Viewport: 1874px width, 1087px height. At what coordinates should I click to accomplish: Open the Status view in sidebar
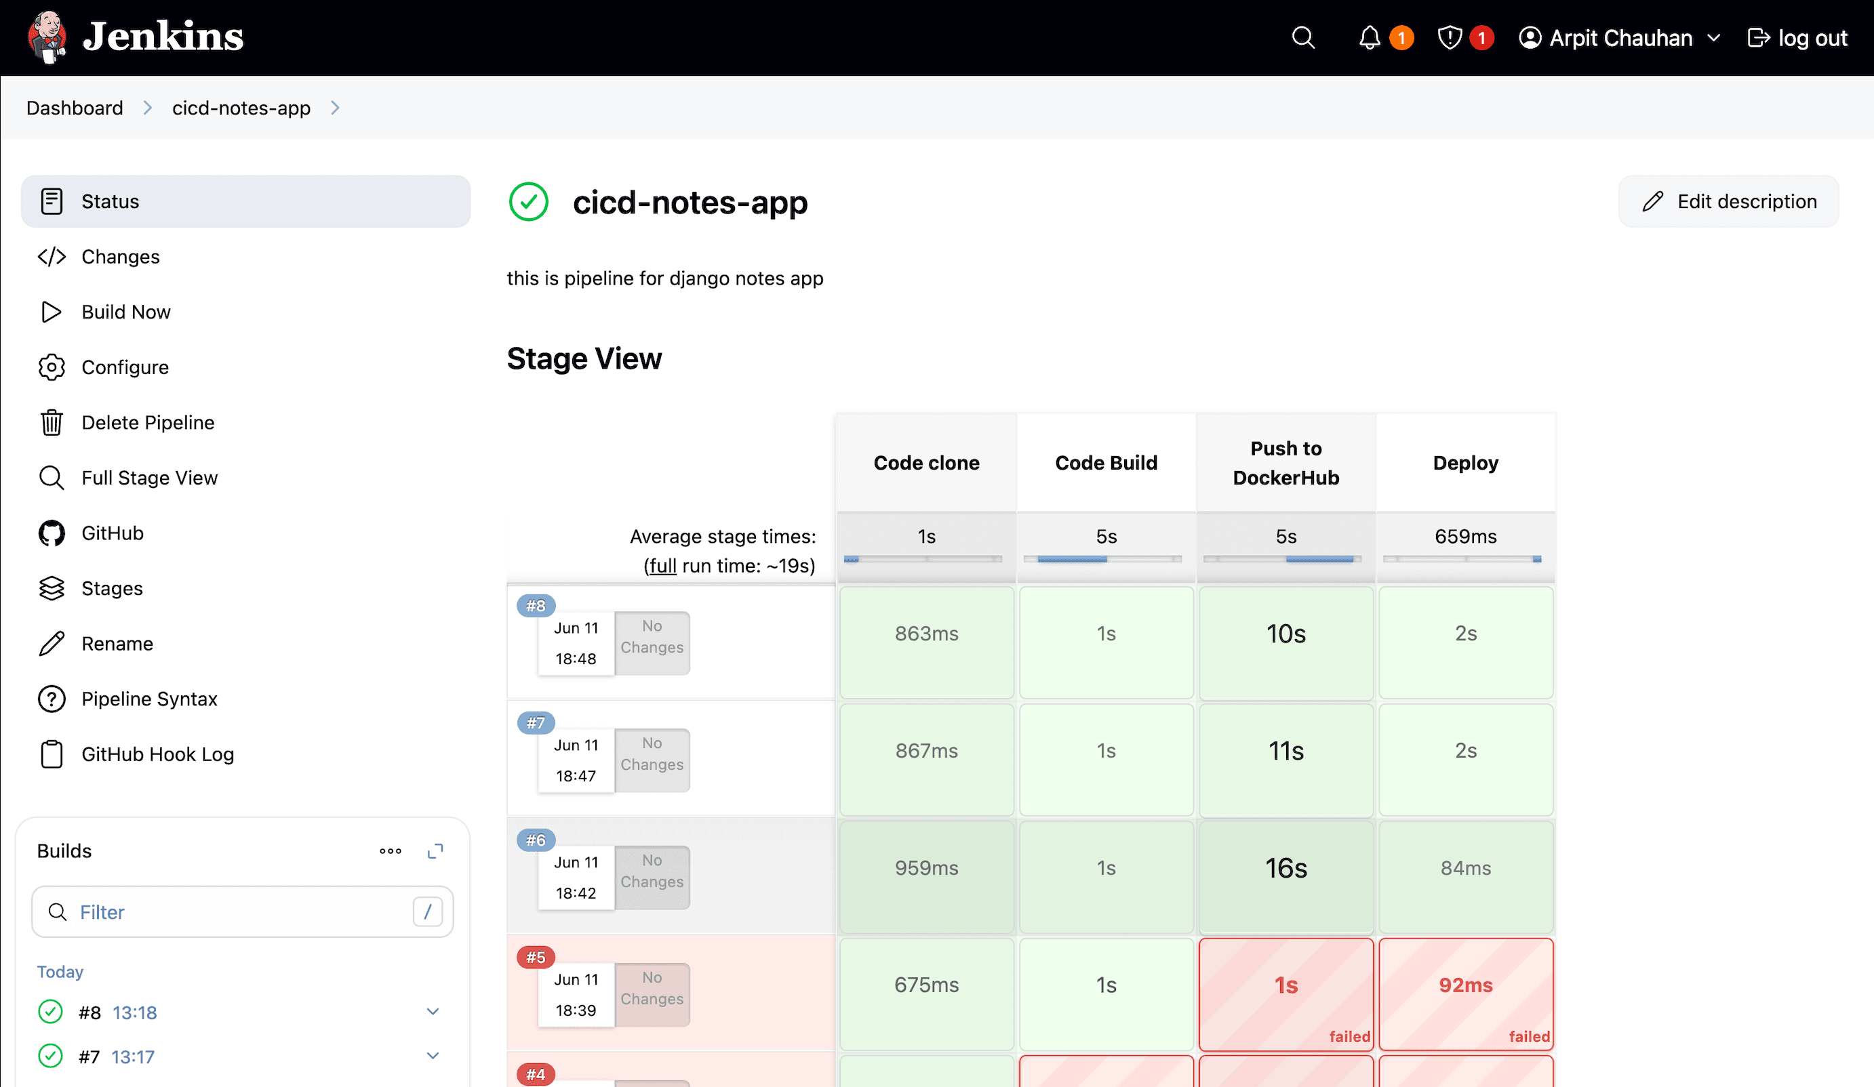(109, 201)
